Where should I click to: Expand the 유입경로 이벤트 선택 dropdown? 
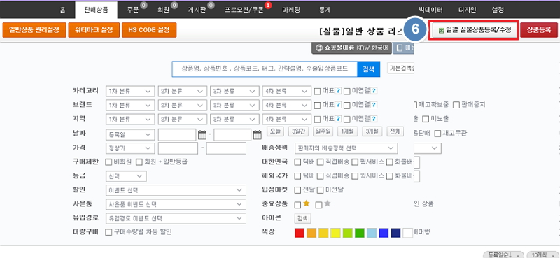[176, 218]
